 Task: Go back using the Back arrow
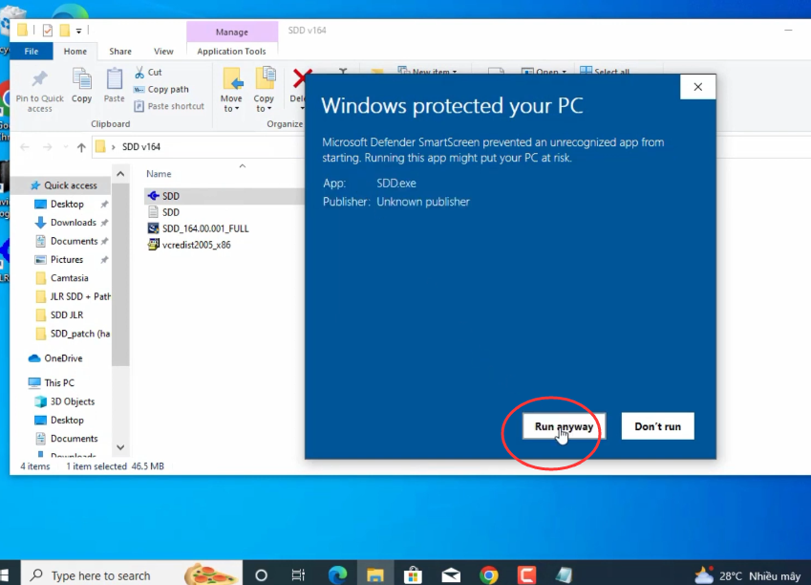tap(24, 147)
